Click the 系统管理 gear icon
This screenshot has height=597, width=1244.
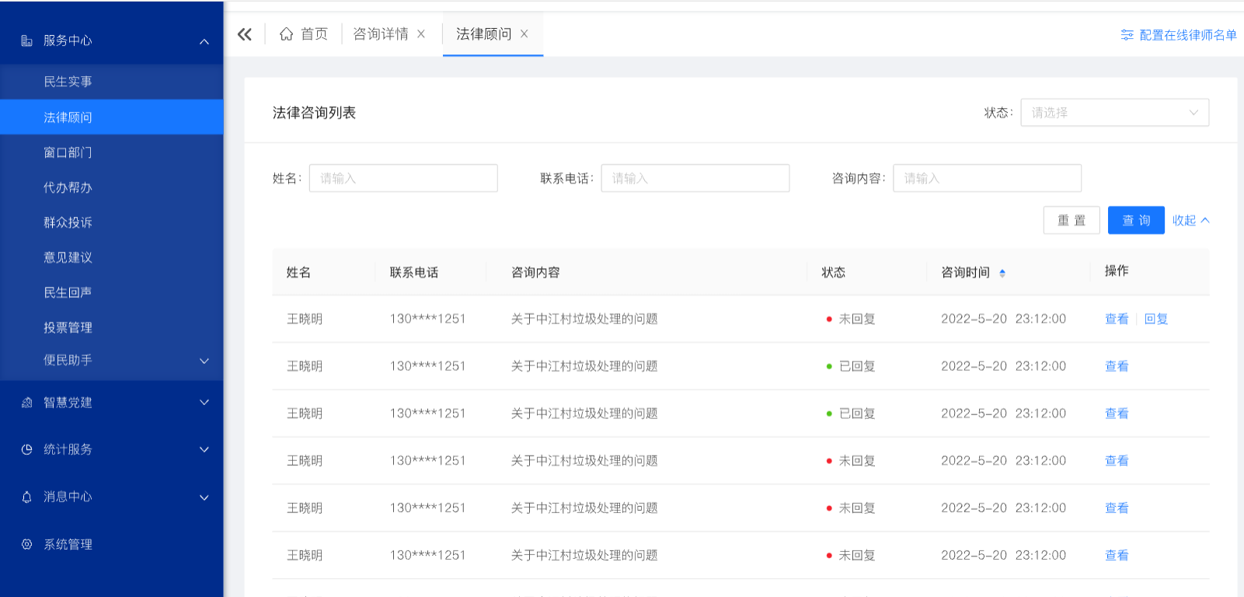point(26,544)
